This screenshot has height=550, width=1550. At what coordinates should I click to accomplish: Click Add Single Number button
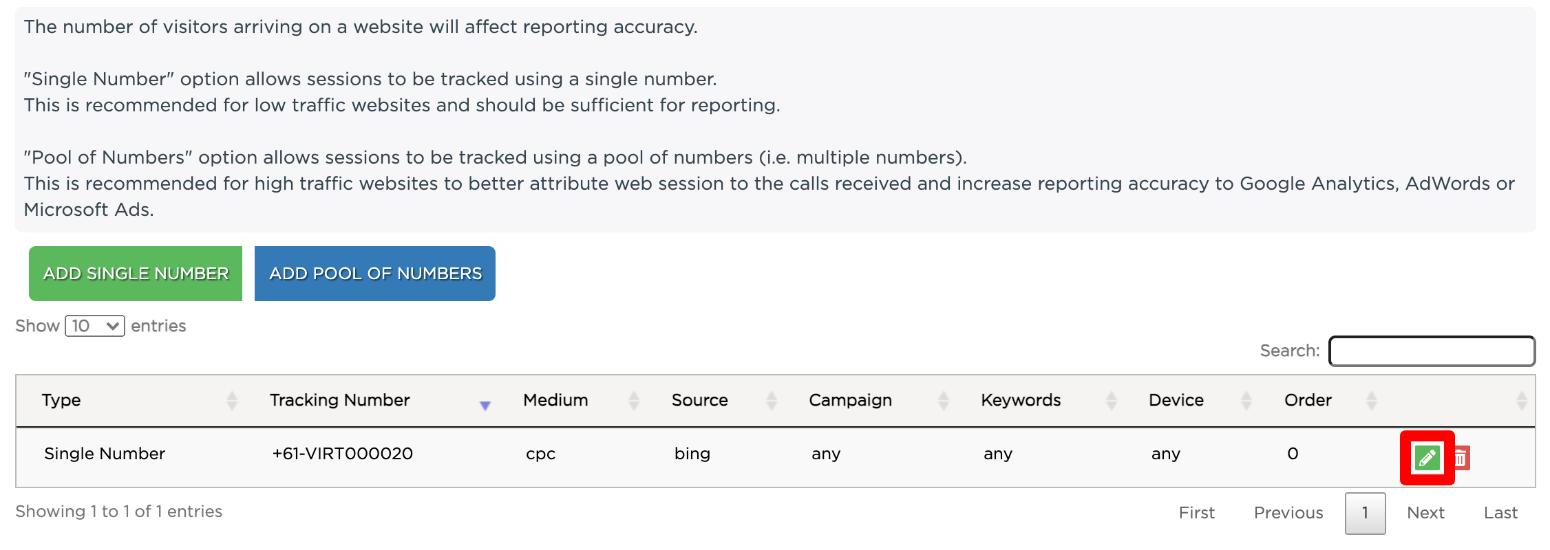[136, 274]
